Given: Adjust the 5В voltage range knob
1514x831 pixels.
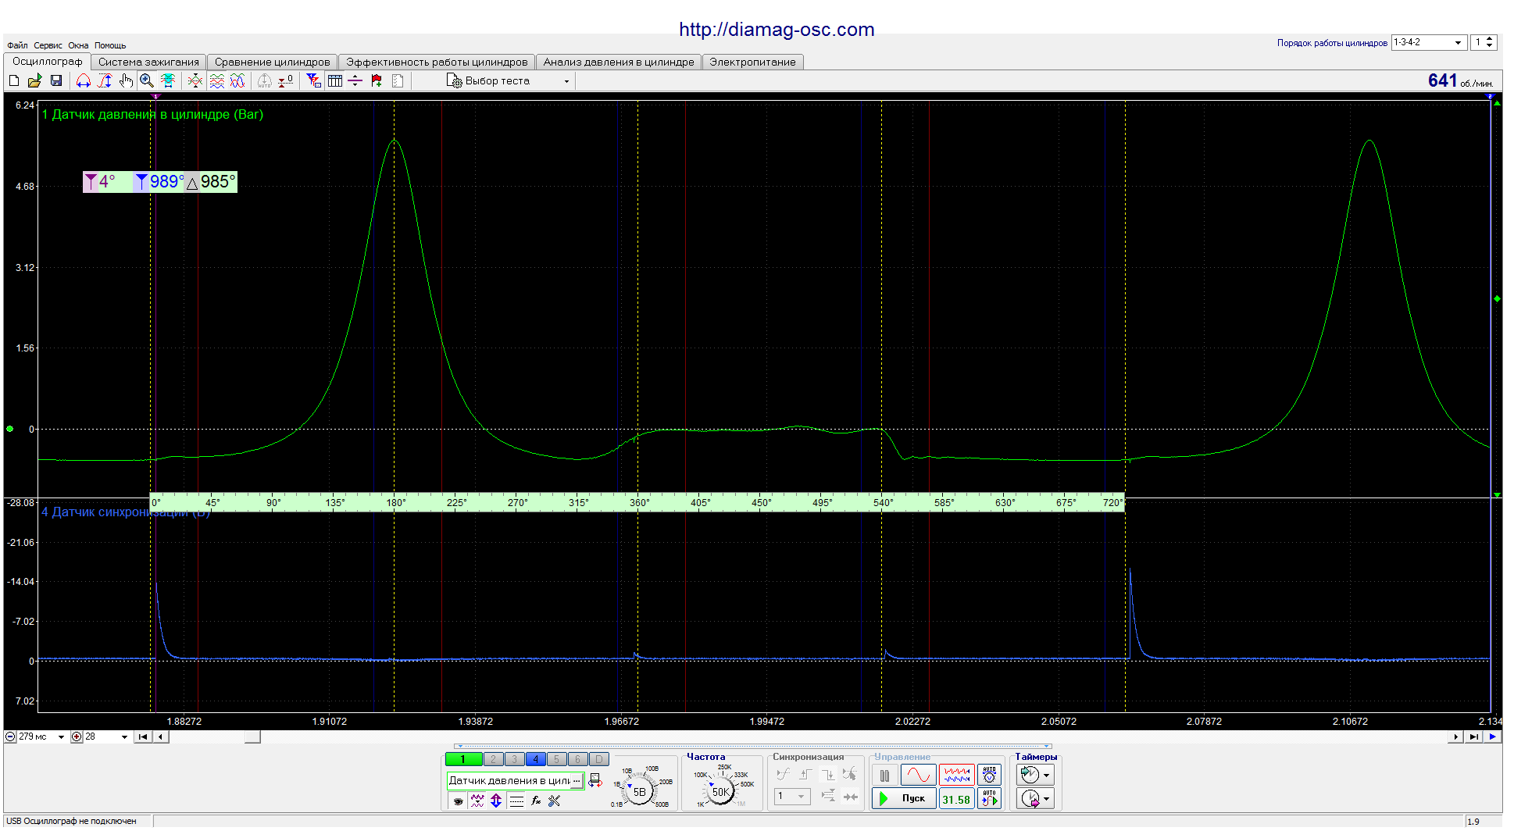Looking at the screenshot, I should click(640, 791).
